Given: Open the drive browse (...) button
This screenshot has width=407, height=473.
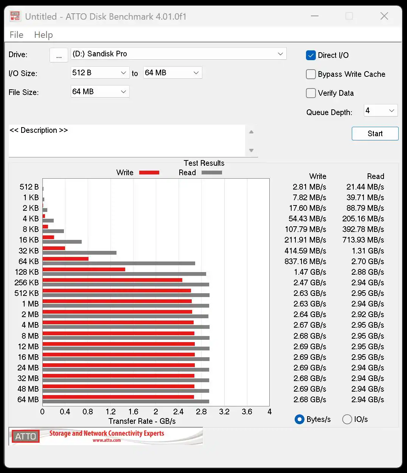Looking at the screenshot, I should [x=59, y=55].
